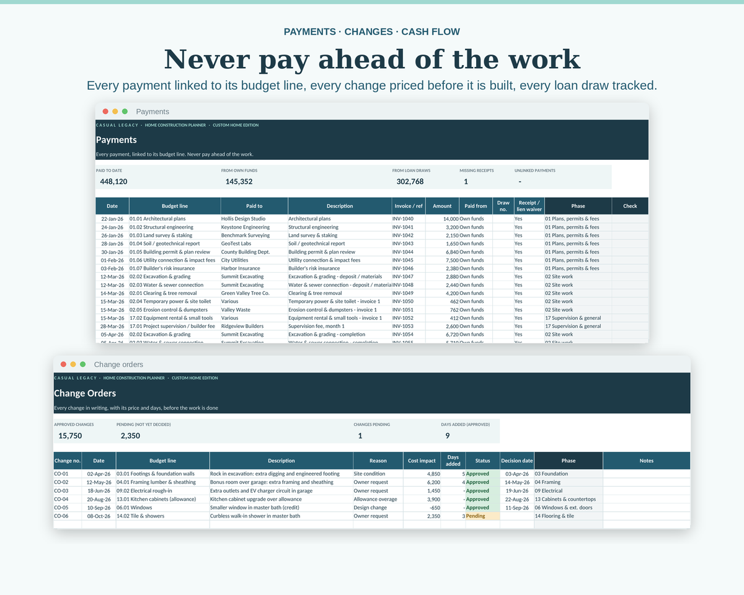Image resolution: width=744 pixels, height=595 pixels.
Task: Click the From loan draws value 302,768
Action: (x=410, y=182)
